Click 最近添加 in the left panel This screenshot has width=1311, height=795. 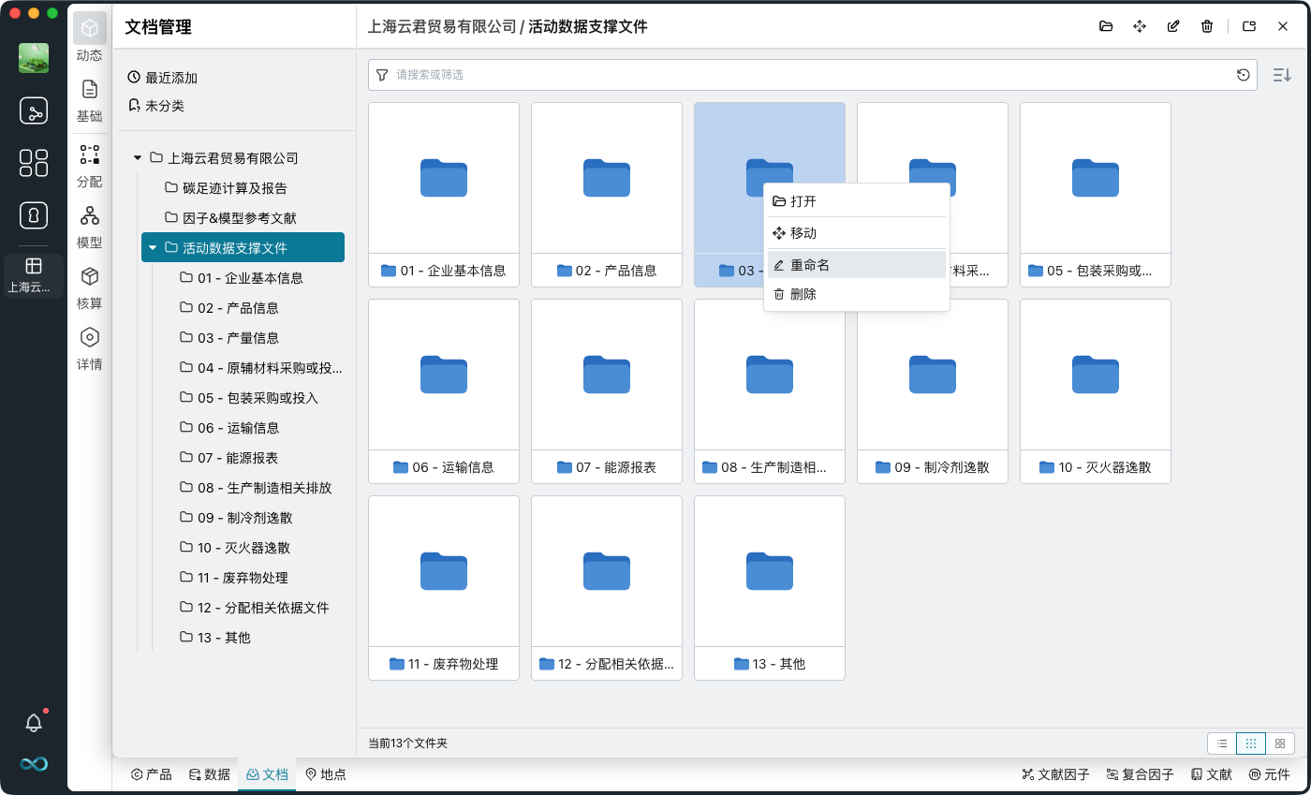[169, 78]
